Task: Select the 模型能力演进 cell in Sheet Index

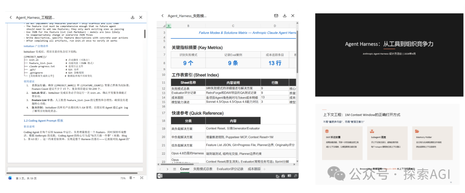Action: click(188, 102)
